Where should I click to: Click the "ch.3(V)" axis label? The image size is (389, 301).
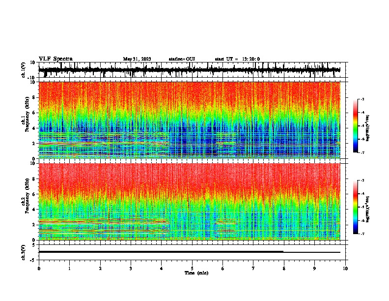(x=24, y=252)
